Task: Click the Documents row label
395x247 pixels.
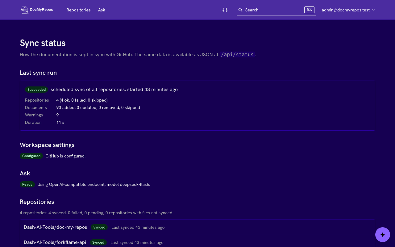Action: [x=36, y=107]
